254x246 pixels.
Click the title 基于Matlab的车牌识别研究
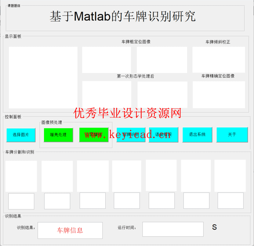[x=123, y=17]
